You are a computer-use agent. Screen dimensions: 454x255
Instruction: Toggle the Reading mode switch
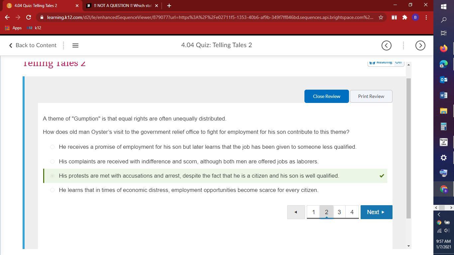[386, 63]
